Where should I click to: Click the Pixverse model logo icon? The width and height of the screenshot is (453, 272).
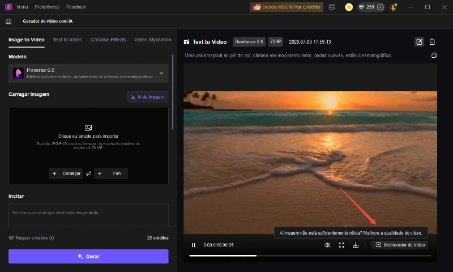18,73
